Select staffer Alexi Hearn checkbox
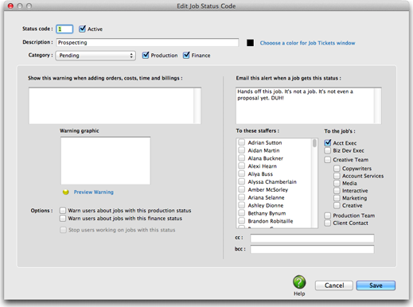Screen dimensions: 413x307 241,166
